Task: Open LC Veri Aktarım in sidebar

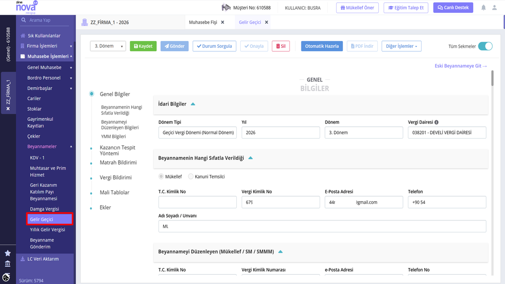Action: point(43,259)
